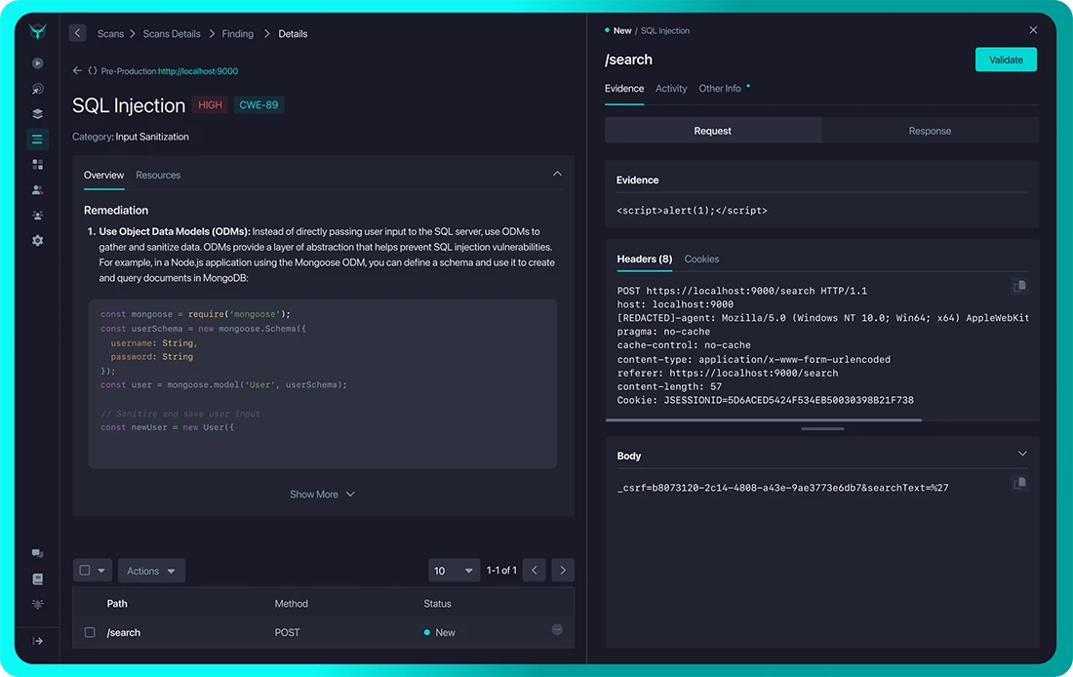
Task: Open the radar discovery sidebar icon
Action: pyautogui.click(x=38, y=89)
